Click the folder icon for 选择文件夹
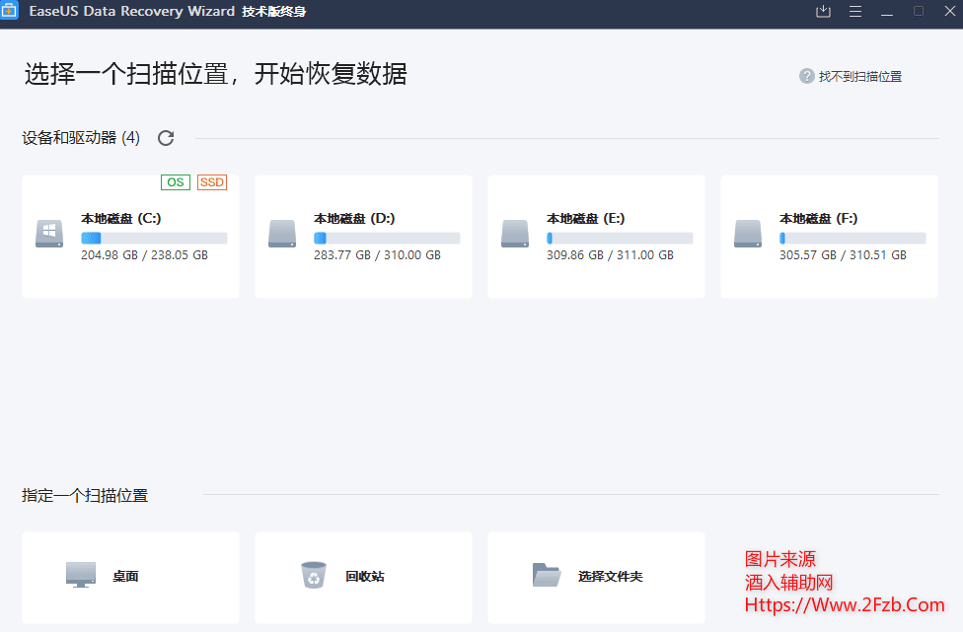The image size is (963, 632). (547, 575)
